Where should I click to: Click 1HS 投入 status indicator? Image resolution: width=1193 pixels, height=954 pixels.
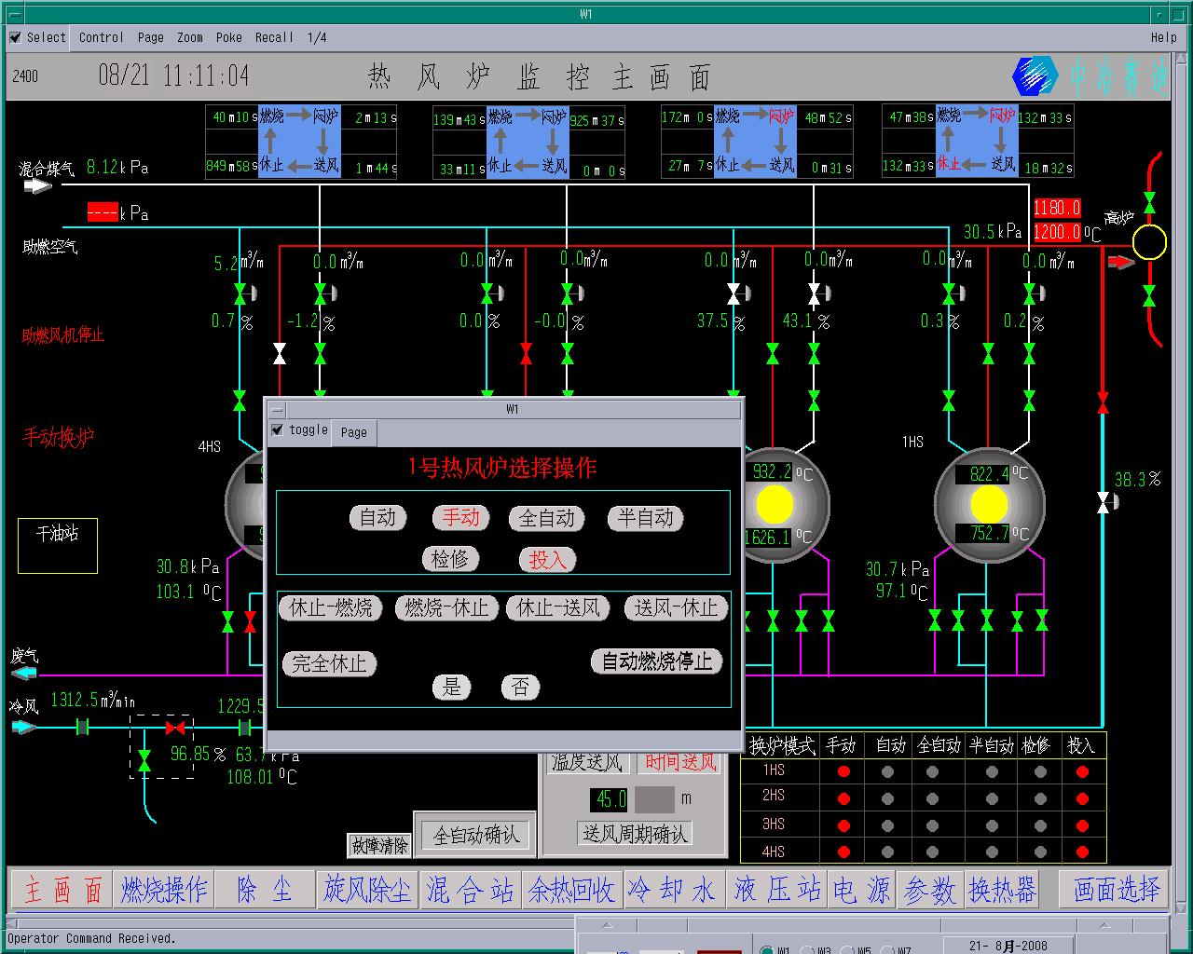click(1081, 771)
